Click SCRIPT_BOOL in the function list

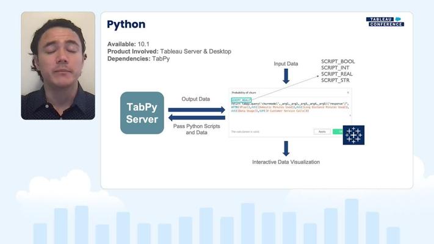point(338,62)
